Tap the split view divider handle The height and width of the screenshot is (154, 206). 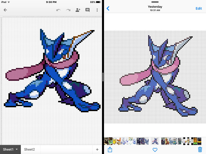coord(103,77)
